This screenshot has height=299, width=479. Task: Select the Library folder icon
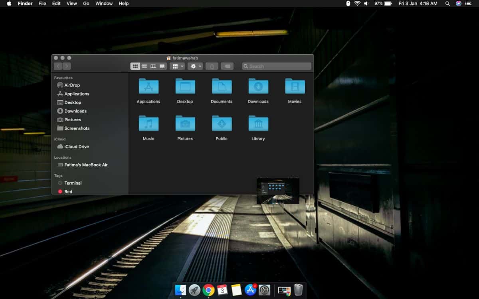coord(258,124)
